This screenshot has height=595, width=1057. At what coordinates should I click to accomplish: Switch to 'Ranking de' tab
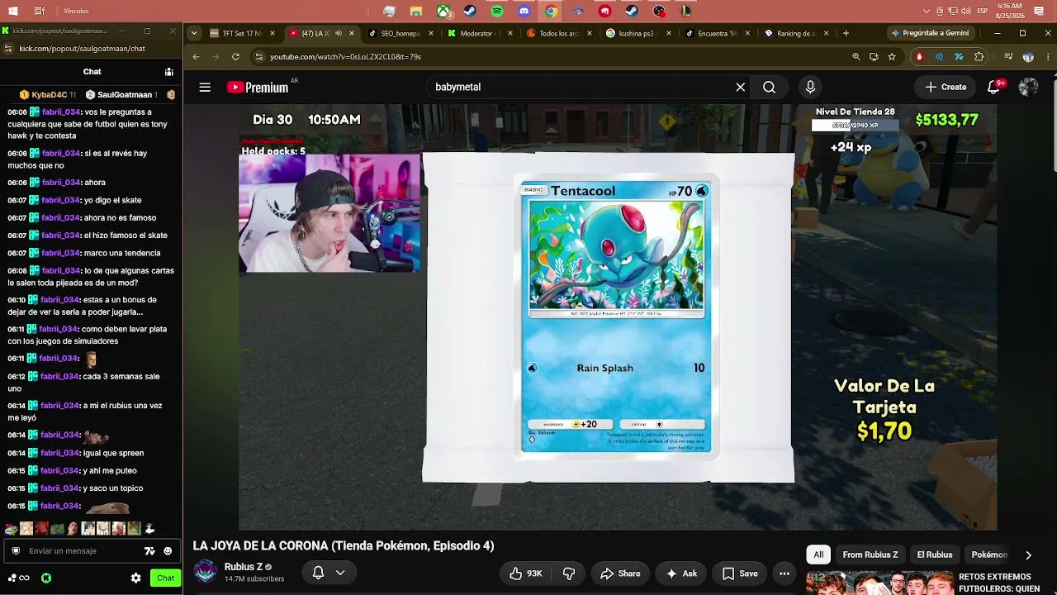click(x=794, y=34)
